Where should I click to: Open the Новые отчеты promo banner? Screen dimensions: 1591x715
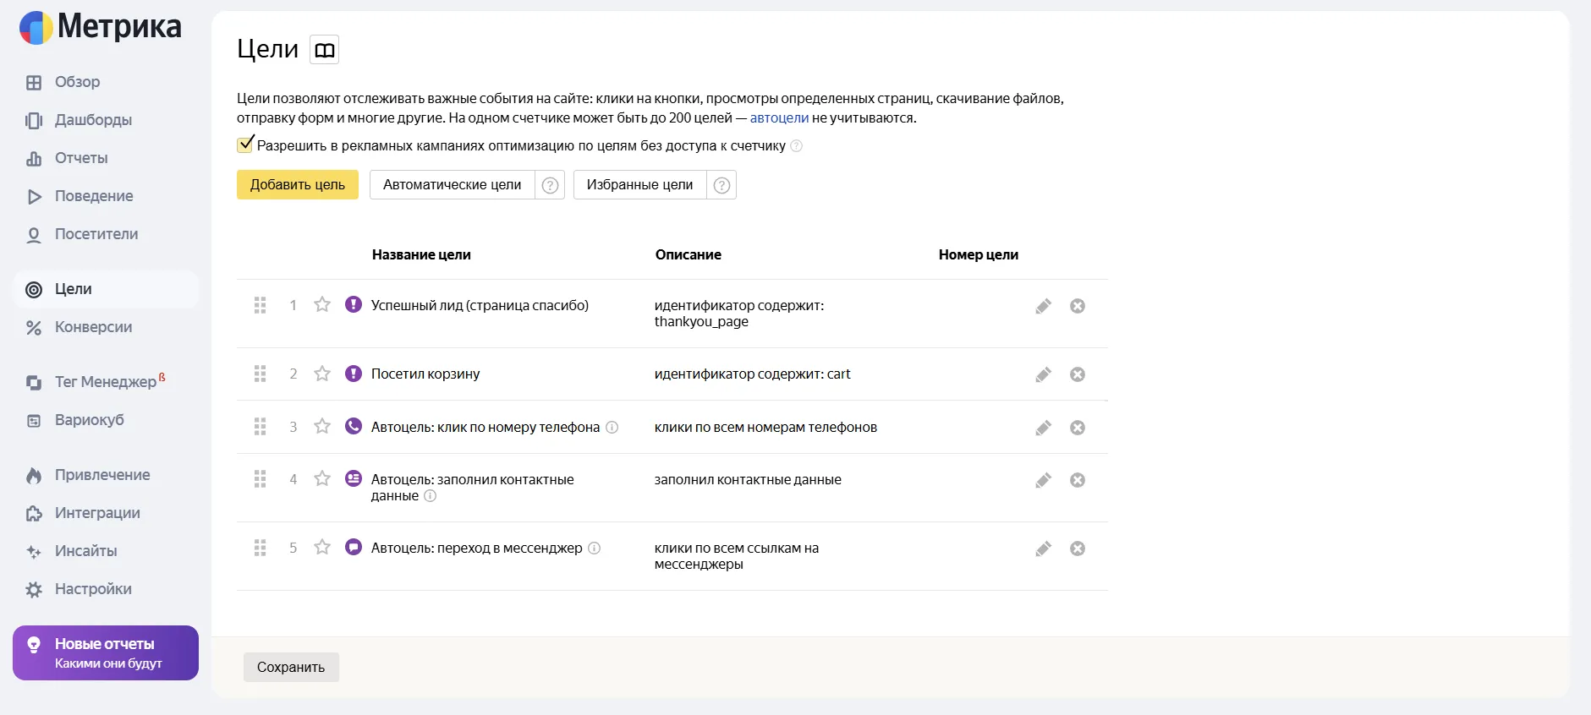click(x=106, y=653)
